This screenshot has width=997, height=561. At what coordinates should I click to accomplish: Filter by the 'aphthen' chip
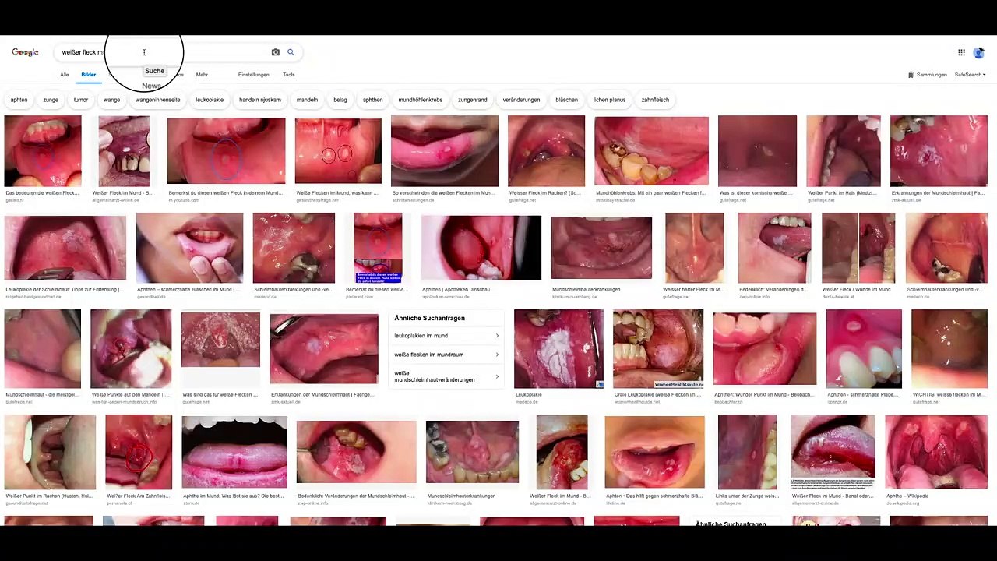[x=373, y=100]
